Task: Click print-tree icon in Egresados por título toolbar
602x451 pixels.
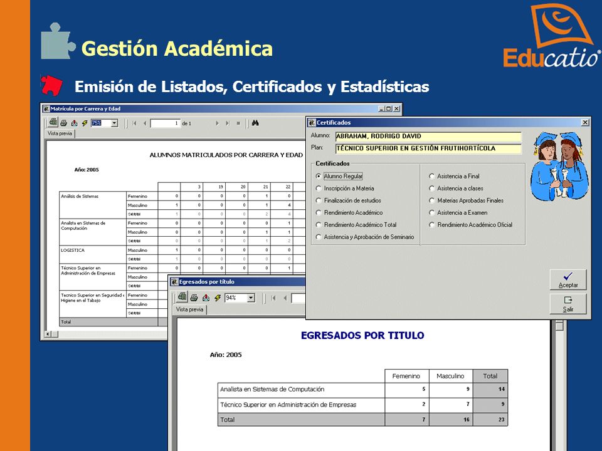Action: 182,296
